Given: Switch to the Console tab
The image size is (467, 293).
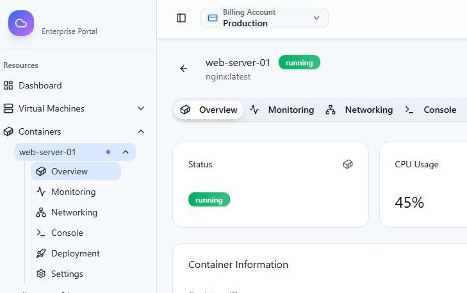Looking at the screenshot, I should coord(430,110).
